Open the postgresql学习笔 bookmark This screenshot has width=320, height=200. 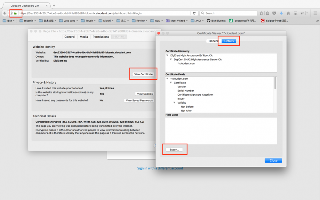pyautogui.click(x=243, y=20)
